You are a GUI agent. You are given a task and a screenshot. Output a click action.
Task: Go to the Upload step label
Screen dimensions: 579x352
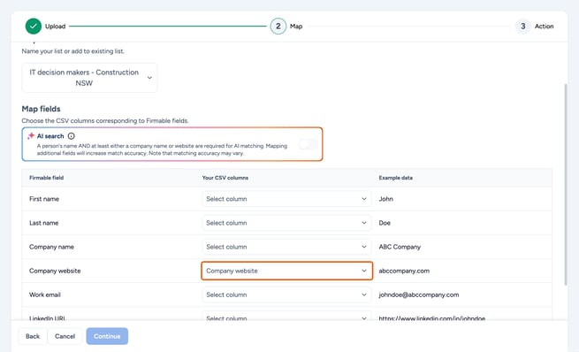[x=56, y=27]
